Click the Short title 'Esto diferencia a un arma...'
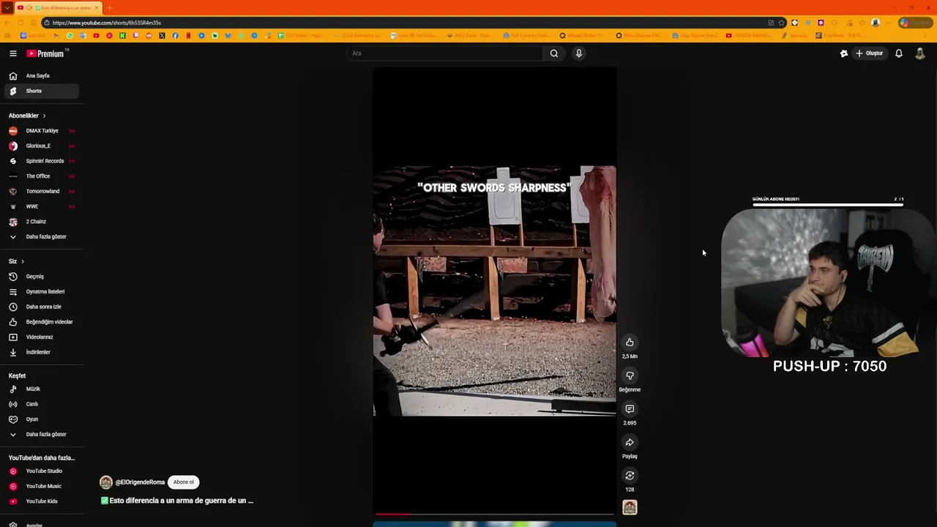Image resolution: width=937 pixels, height=527 pixels. pyautogui.click(x=177, y=501)
